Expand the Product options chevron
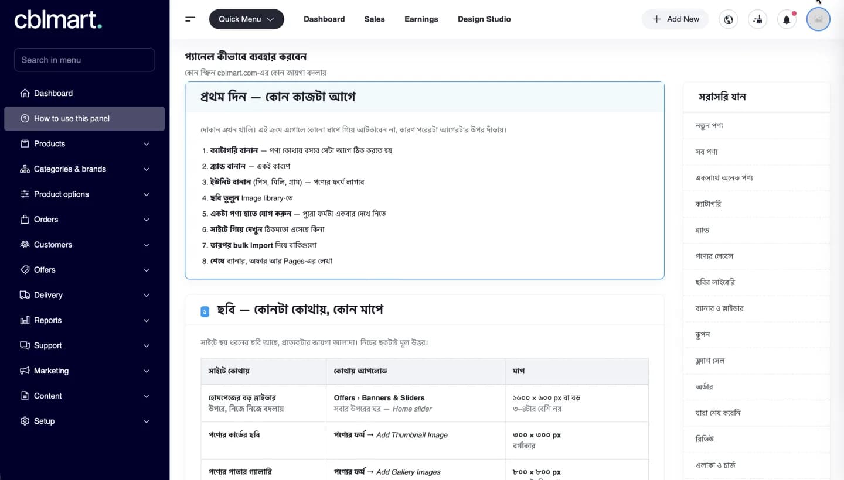The image size is (844, 480). [147, 194]
